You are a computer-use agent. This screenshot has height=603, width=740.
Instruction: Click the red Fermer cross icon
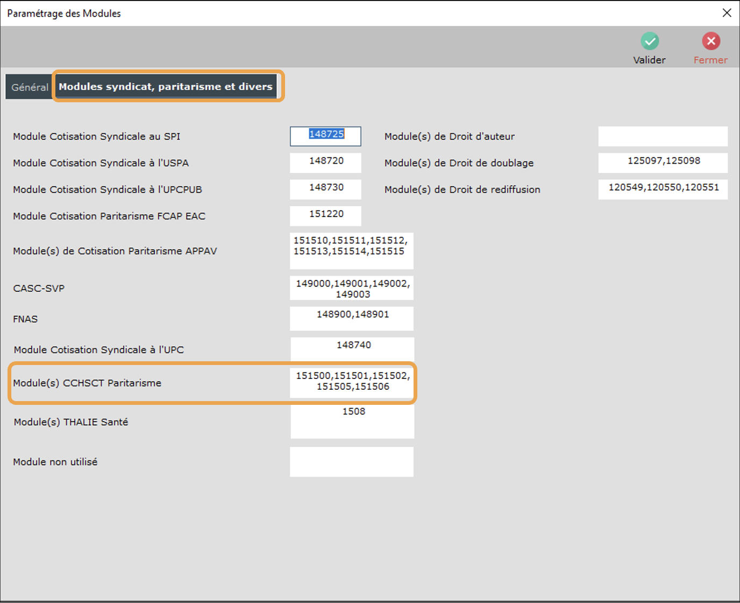pos(710,41)
